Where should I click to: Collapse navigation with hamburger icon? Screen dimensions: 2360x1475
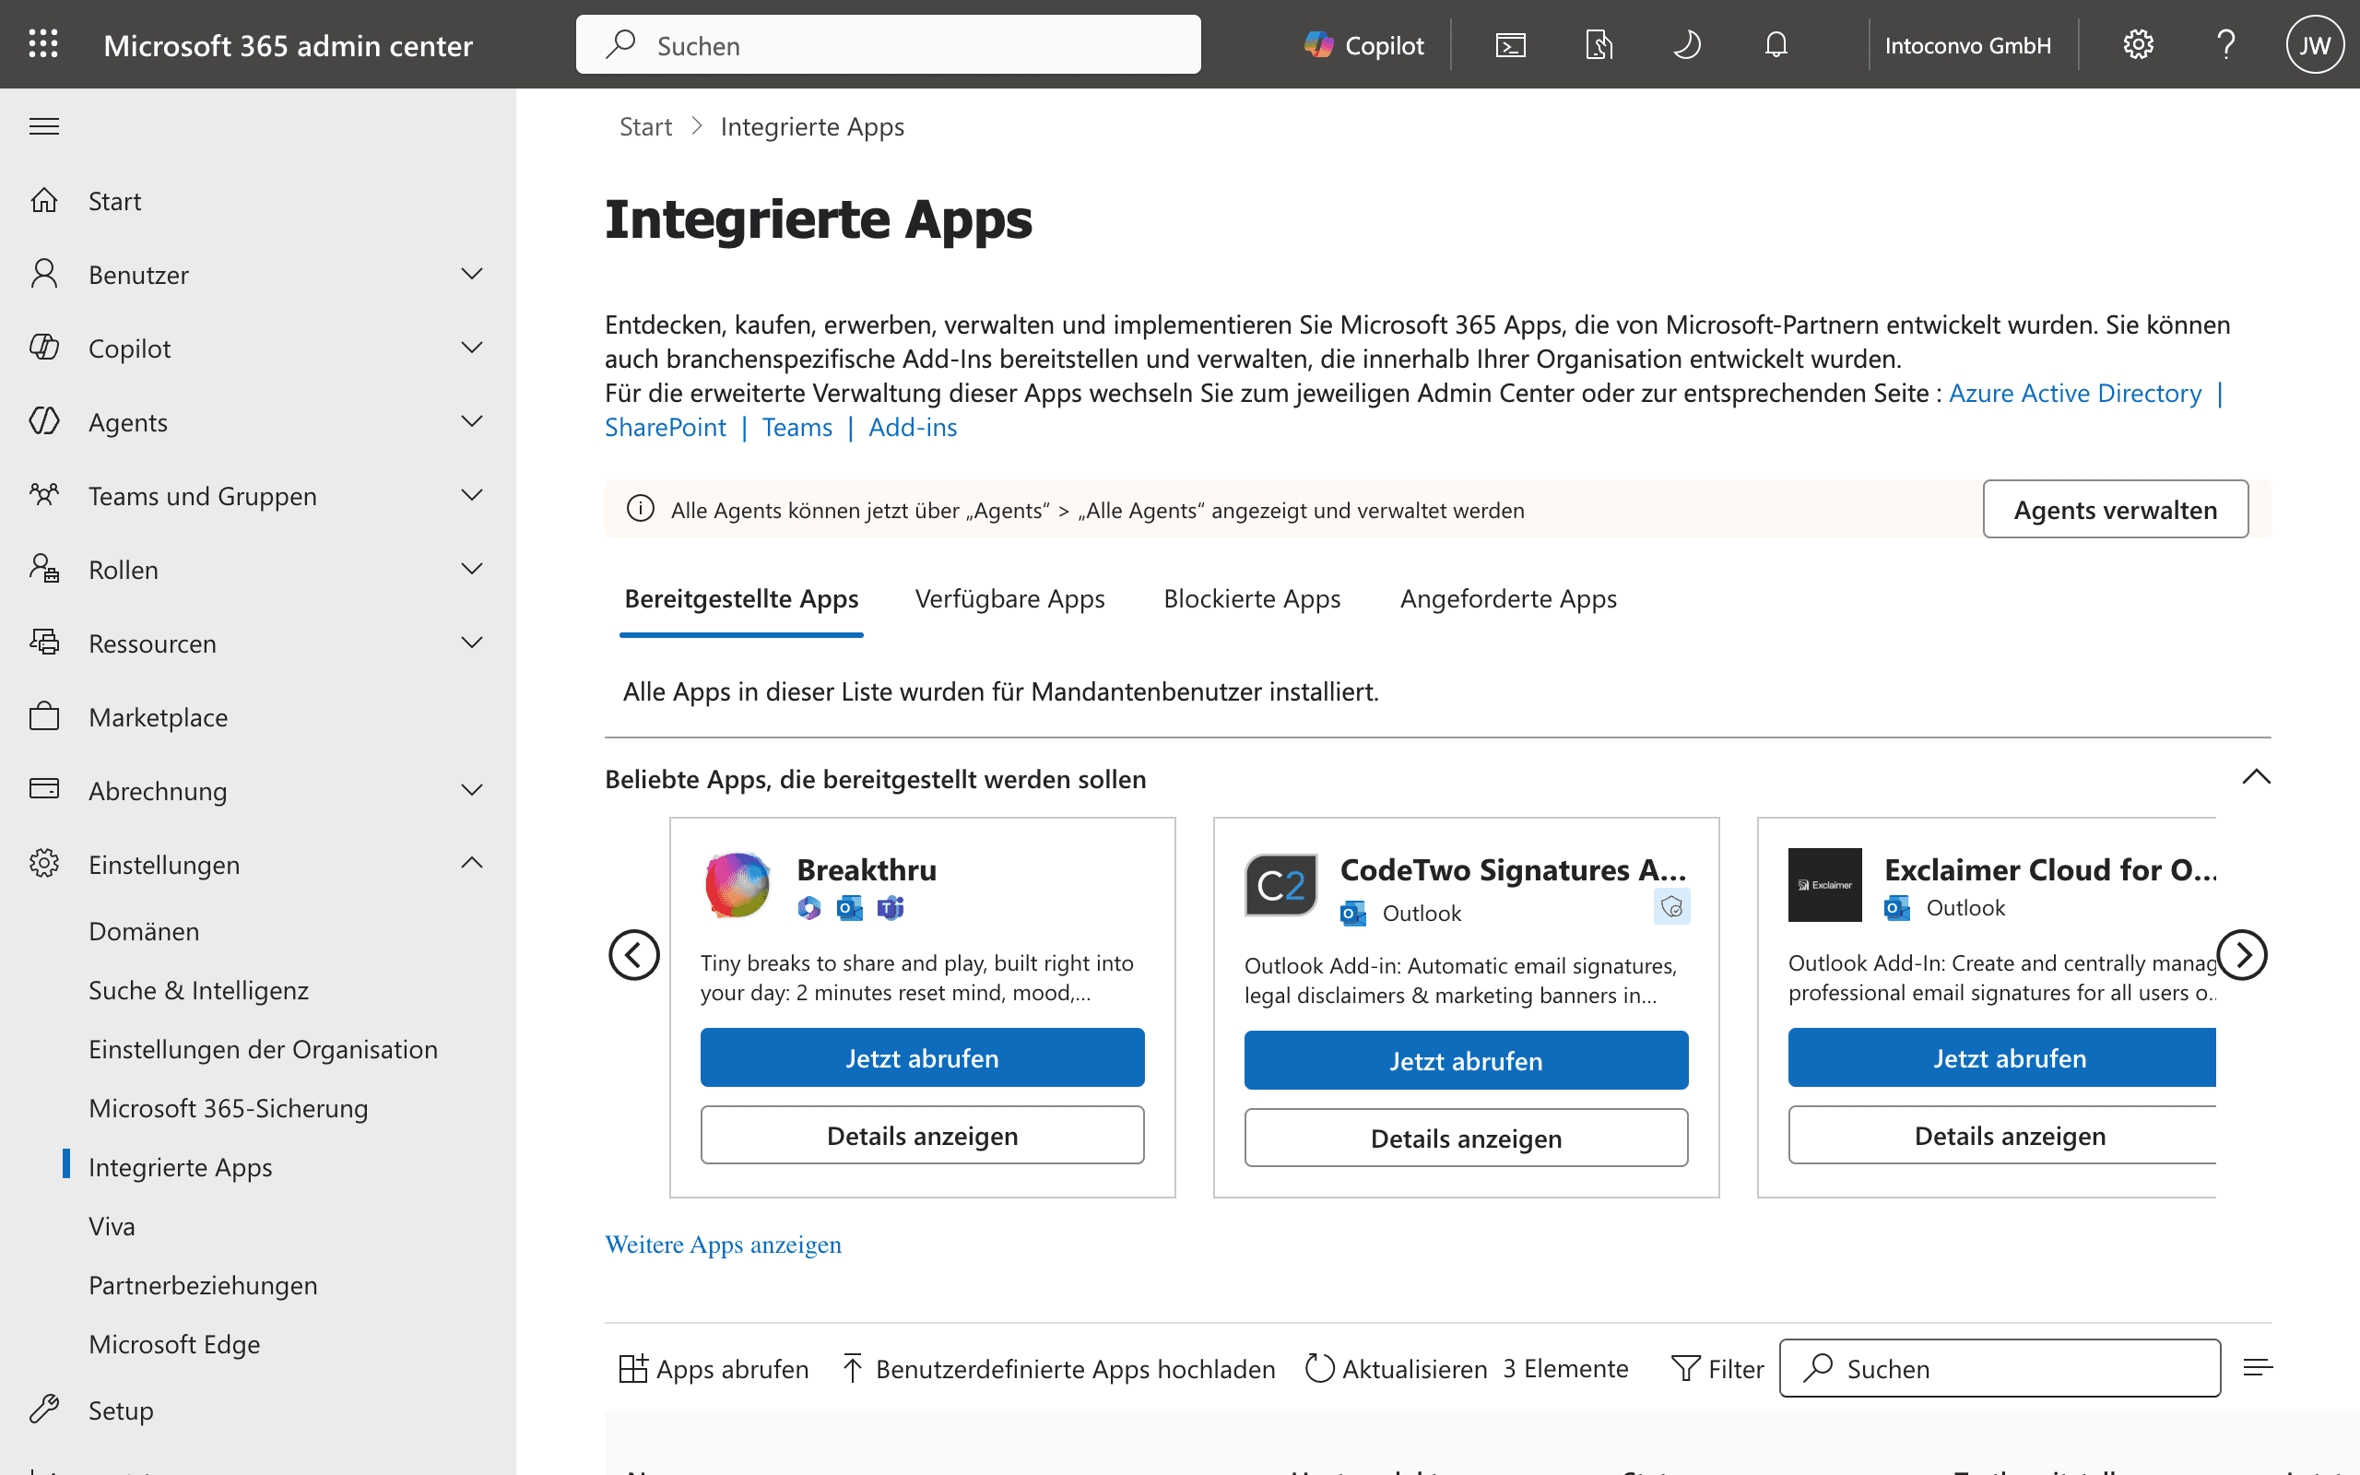(x=44, y=126)
